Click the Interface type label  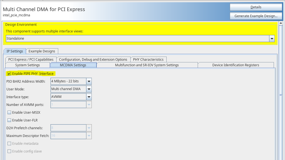18,97
